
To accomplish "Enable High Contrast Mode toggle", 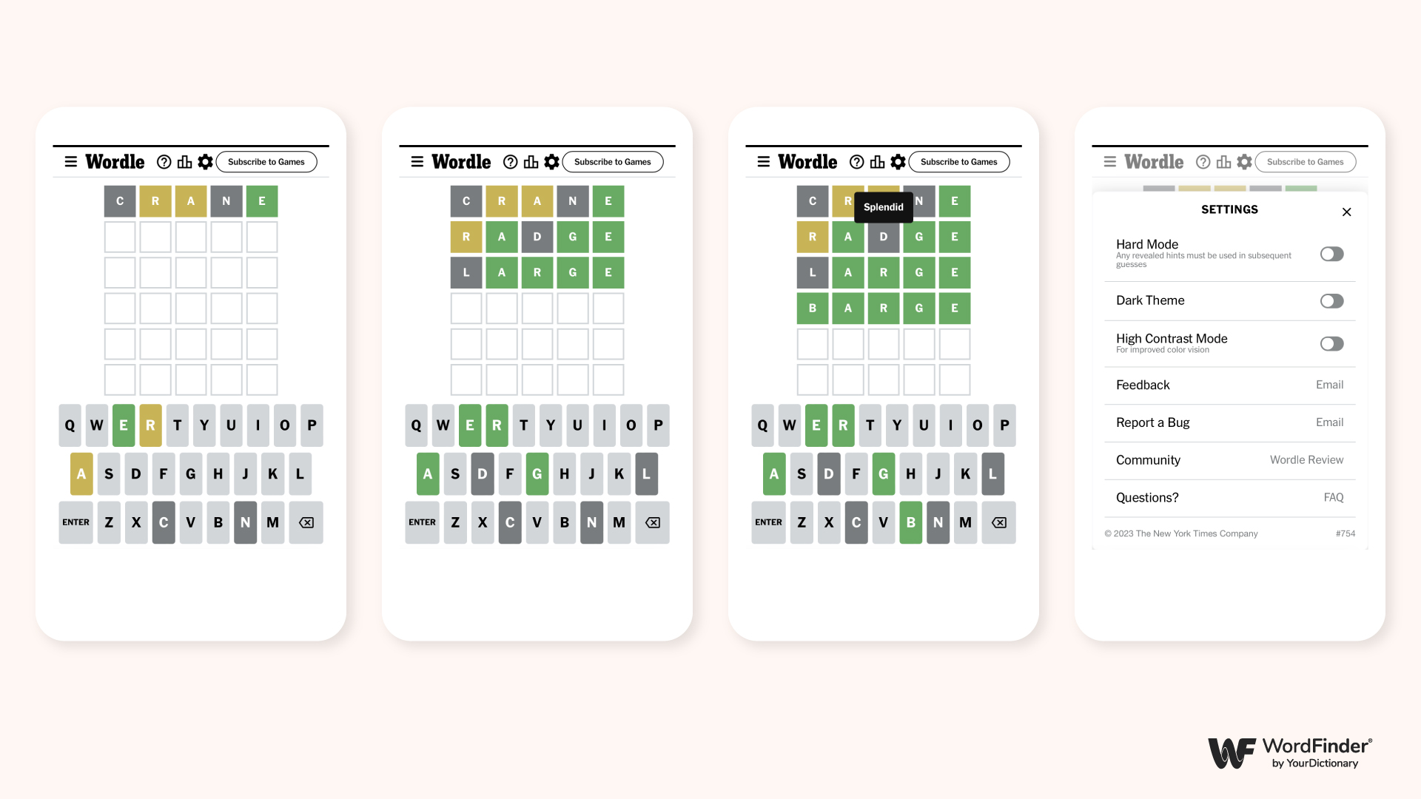I will [x=1332, y=343].
